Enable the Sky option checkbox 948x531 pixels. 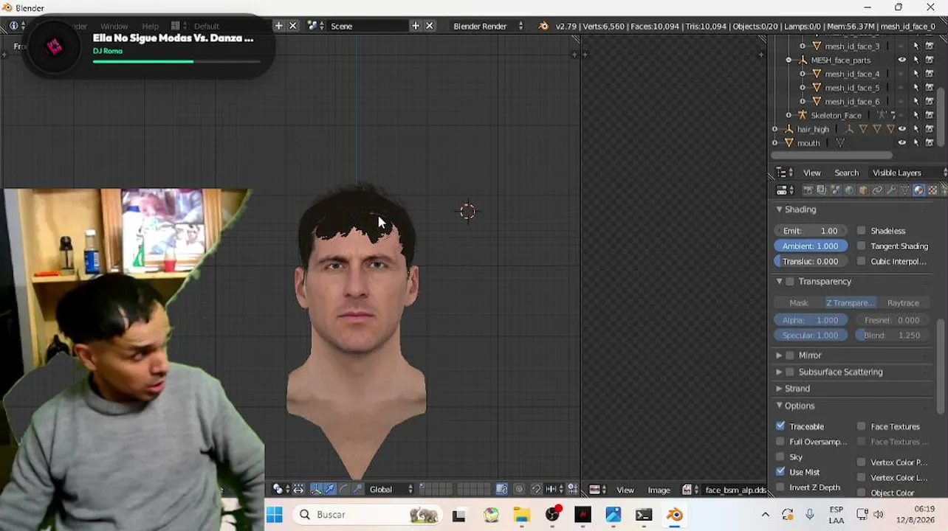point(780,457)
